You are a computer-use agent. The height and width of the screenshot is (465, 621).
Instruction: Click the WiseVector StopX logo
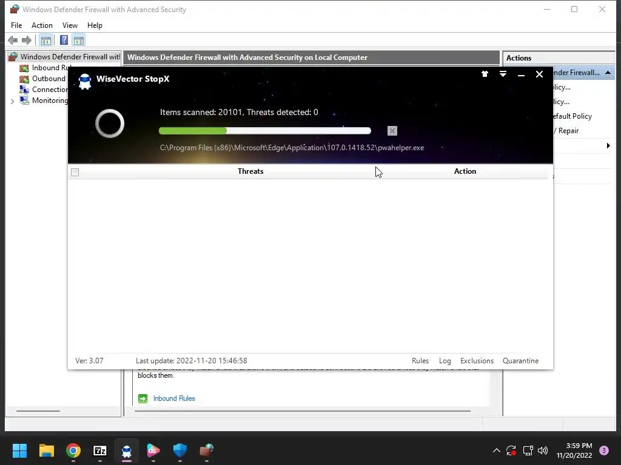click(x=85, y=82)
